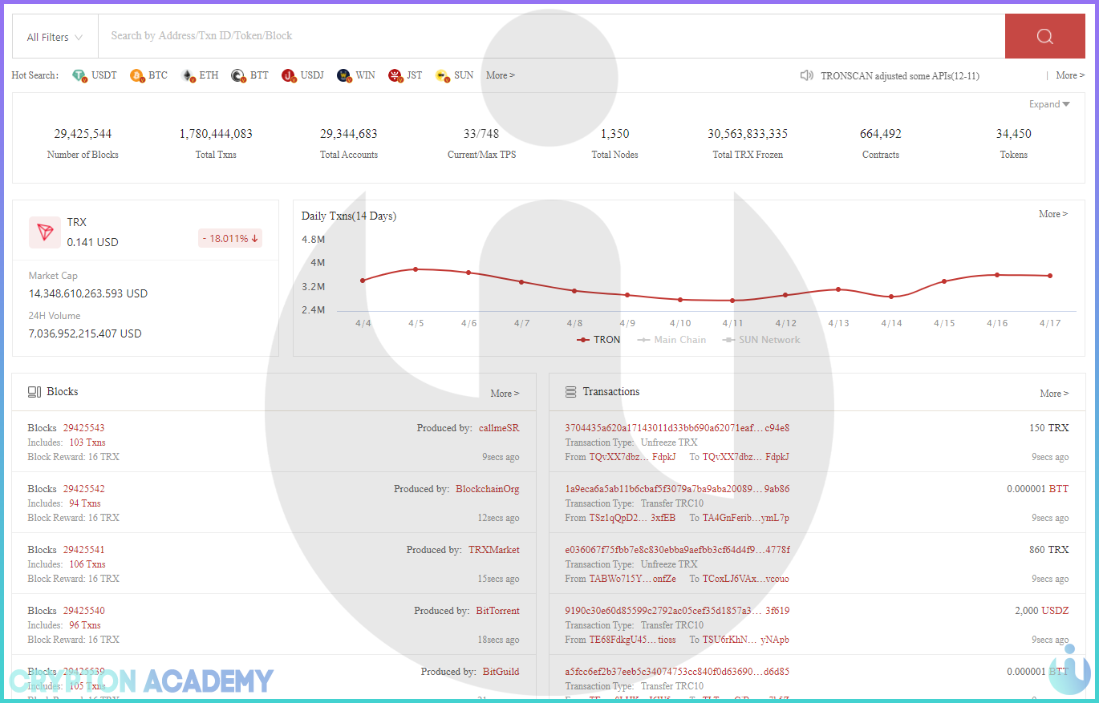Click the 4/17 data point on chart

1050,276
